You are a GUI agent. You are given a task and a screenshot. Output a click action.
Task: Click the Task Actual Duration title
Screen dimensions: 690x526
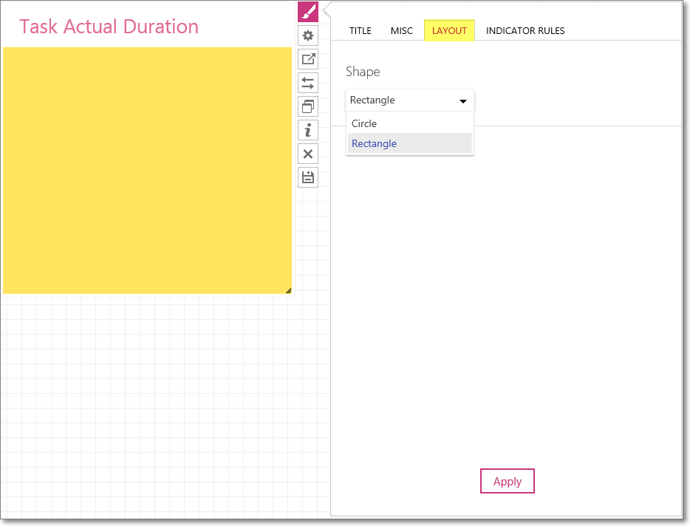point(109,27)
